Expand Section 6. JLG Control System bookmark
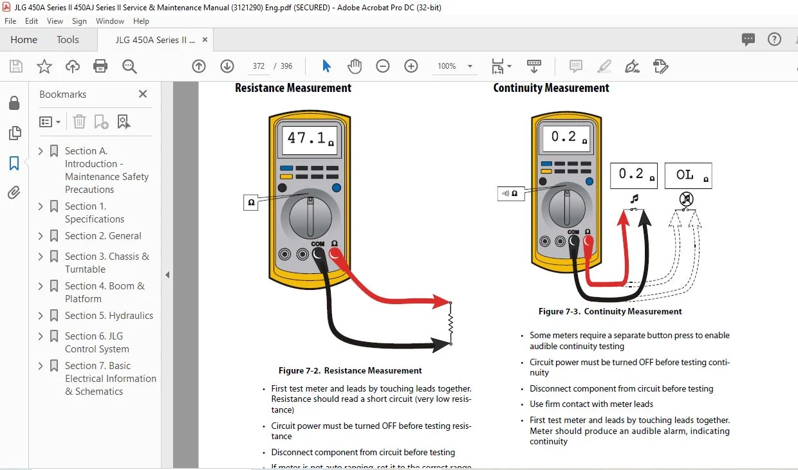The width and height of the screenshot is (798, 470). 41,336
